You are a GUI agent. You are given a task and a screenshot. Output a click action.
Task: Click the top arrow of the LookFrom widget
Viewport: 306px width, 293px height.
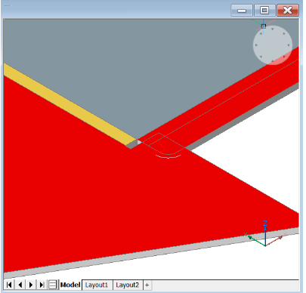[x=272, y=29]
